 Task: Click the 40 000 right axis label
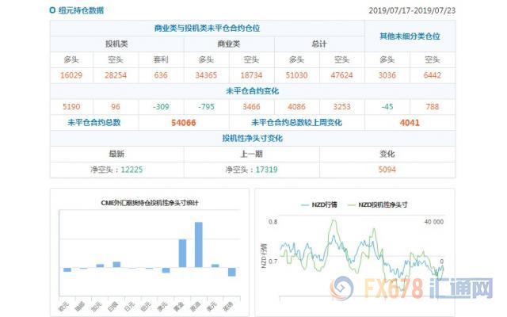tap(434, 222)
